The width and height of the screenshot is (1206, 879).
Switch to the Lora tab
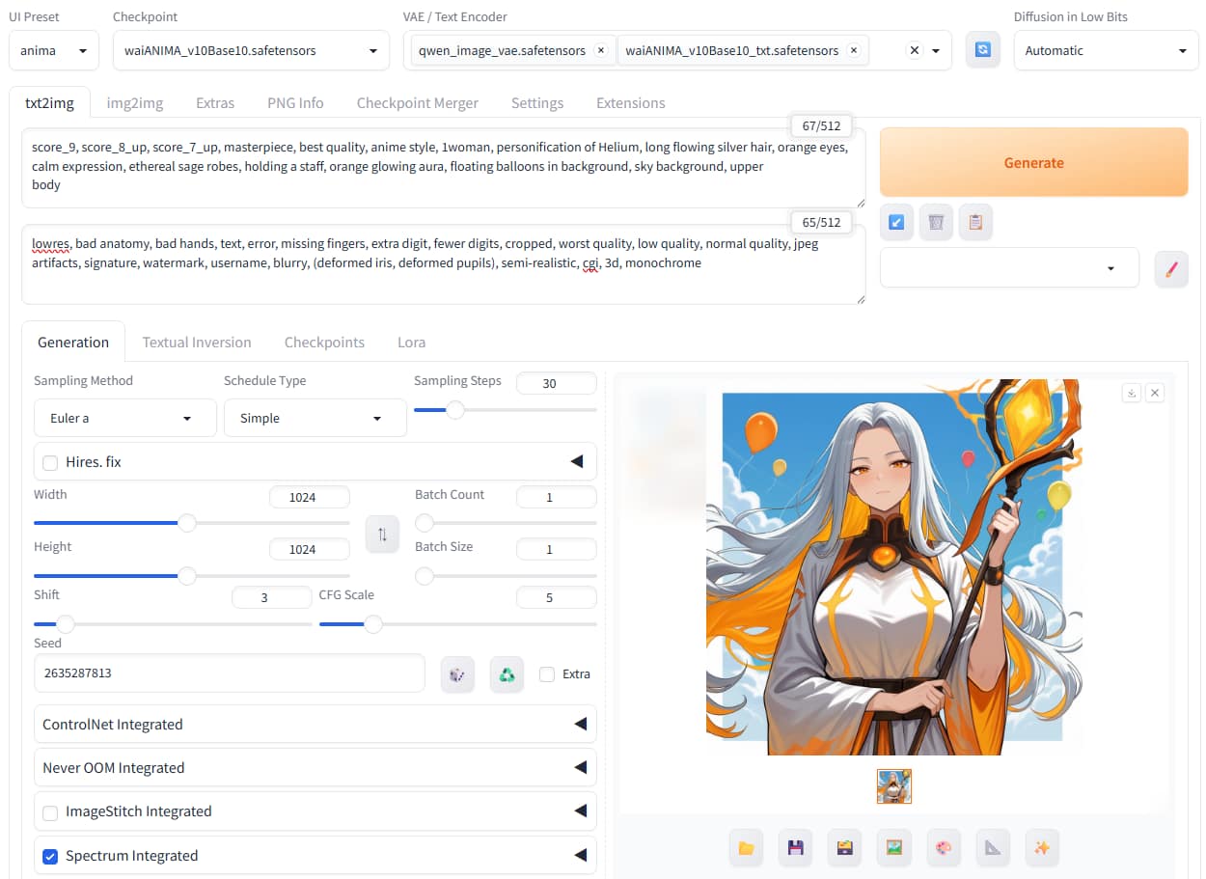(411, 342)
